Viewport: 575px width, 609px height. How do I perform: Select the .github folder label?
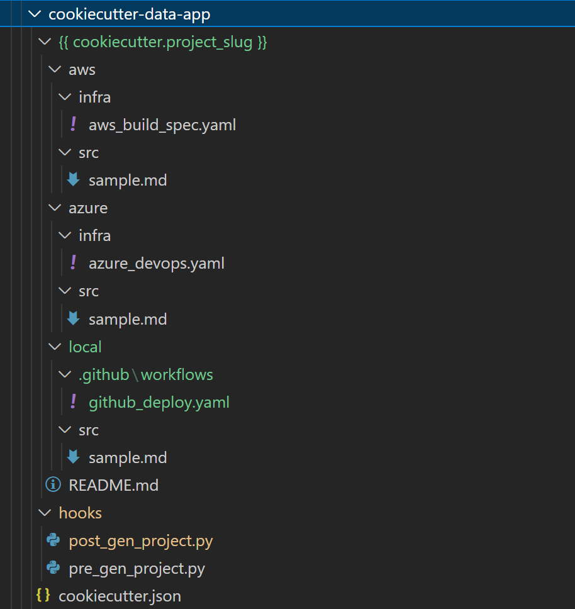tap(104, 375)
